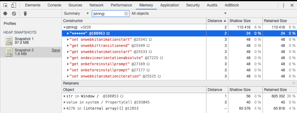This screenshot has width=297, height=113.
Task: Click the Save link for Snapshot 2
Action: pyautogui.click(x=56, y=50)
